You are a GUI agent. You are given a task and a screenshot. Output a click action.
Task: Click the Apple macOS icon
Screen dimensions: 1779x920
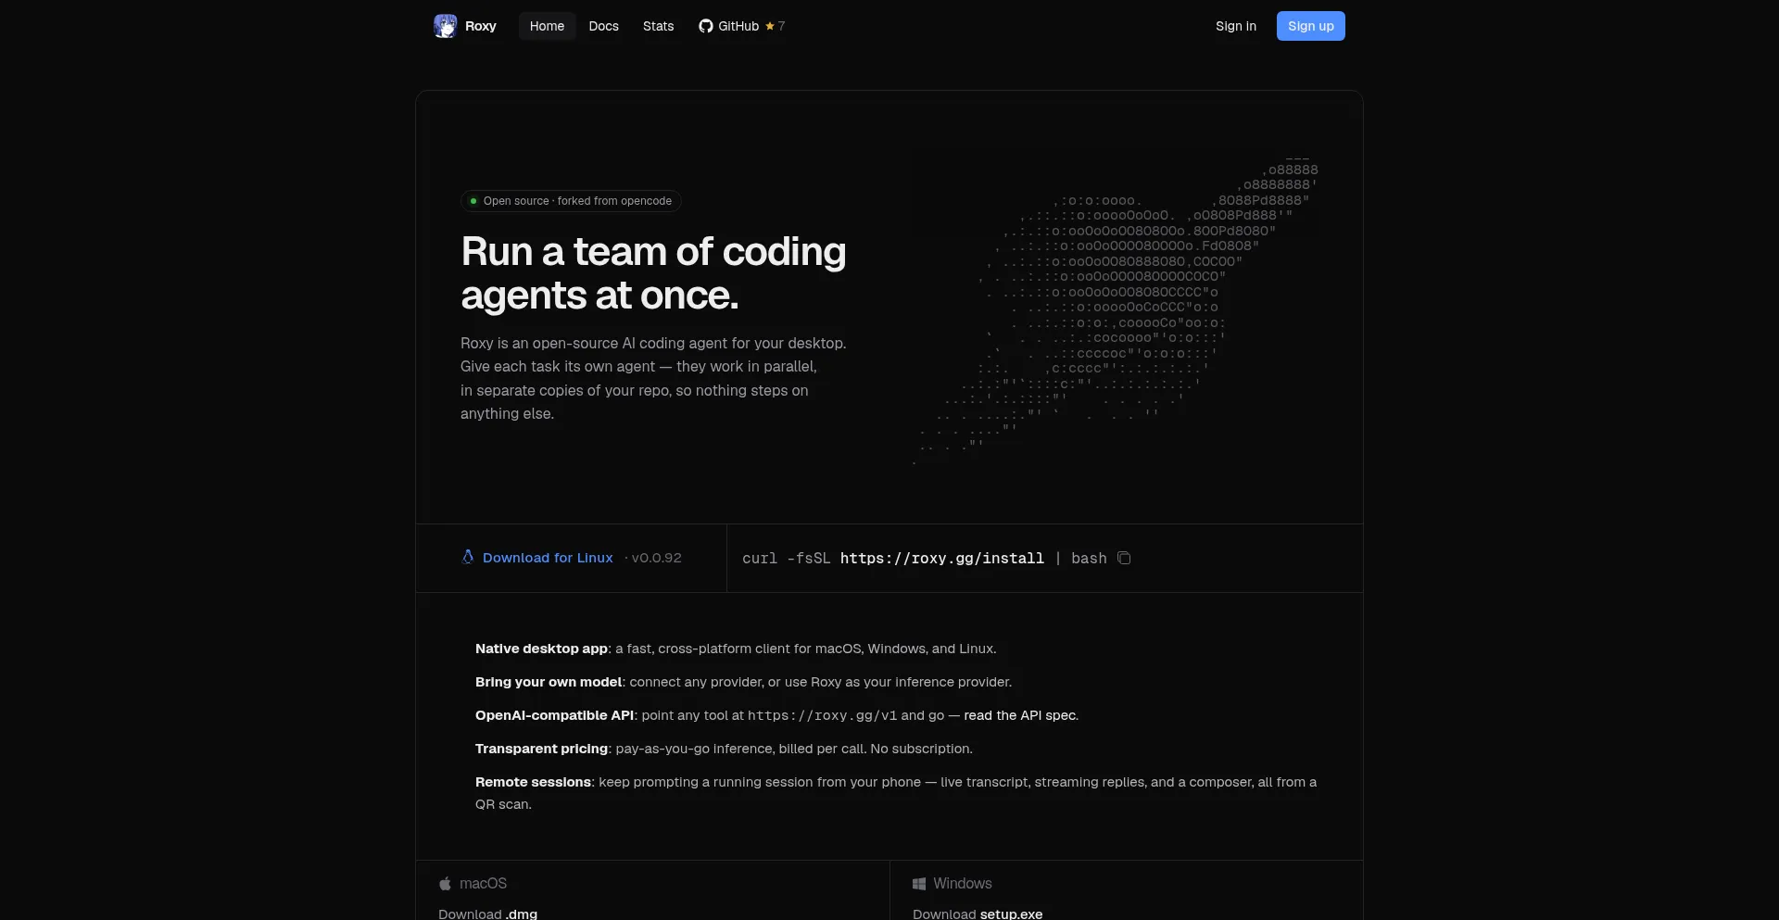445,884
